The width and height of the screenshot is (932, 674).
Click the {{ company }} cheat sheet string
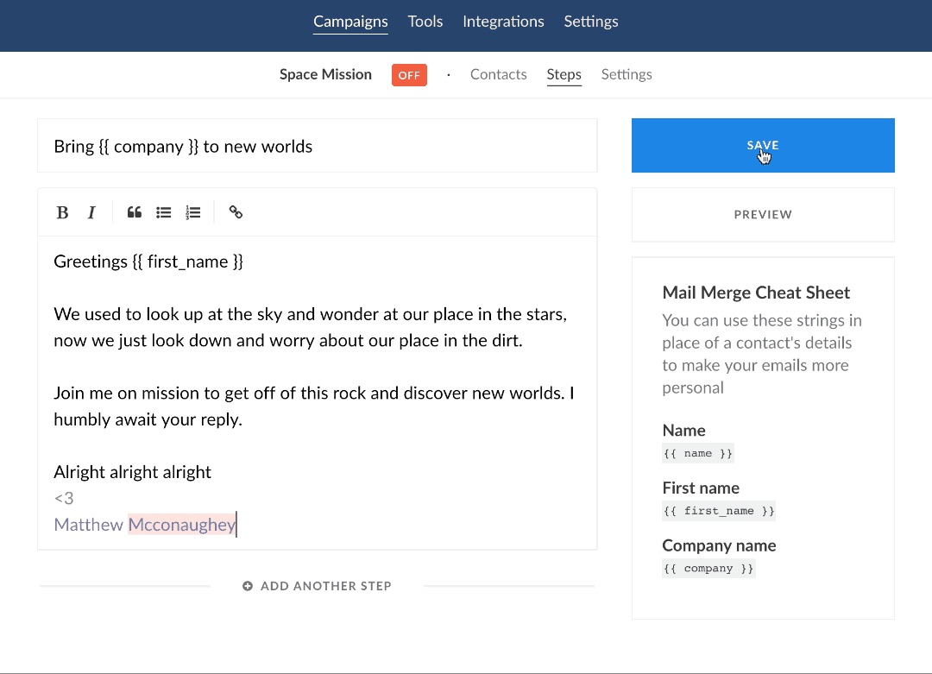[708, 569]
